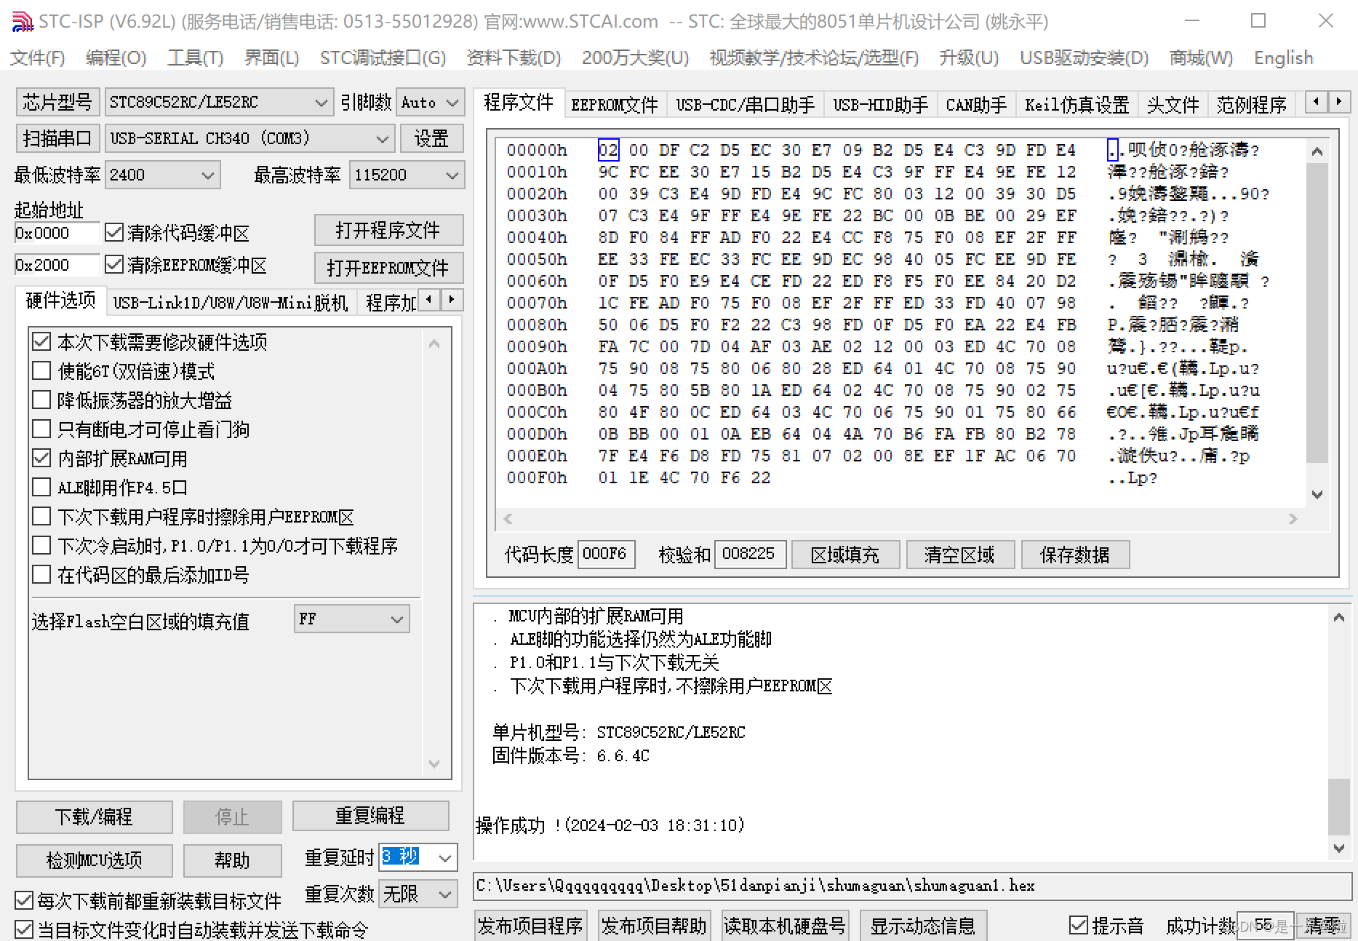Select hex byte 02 at address 00000h
The image size is (1358, 941).
[608, 150]
